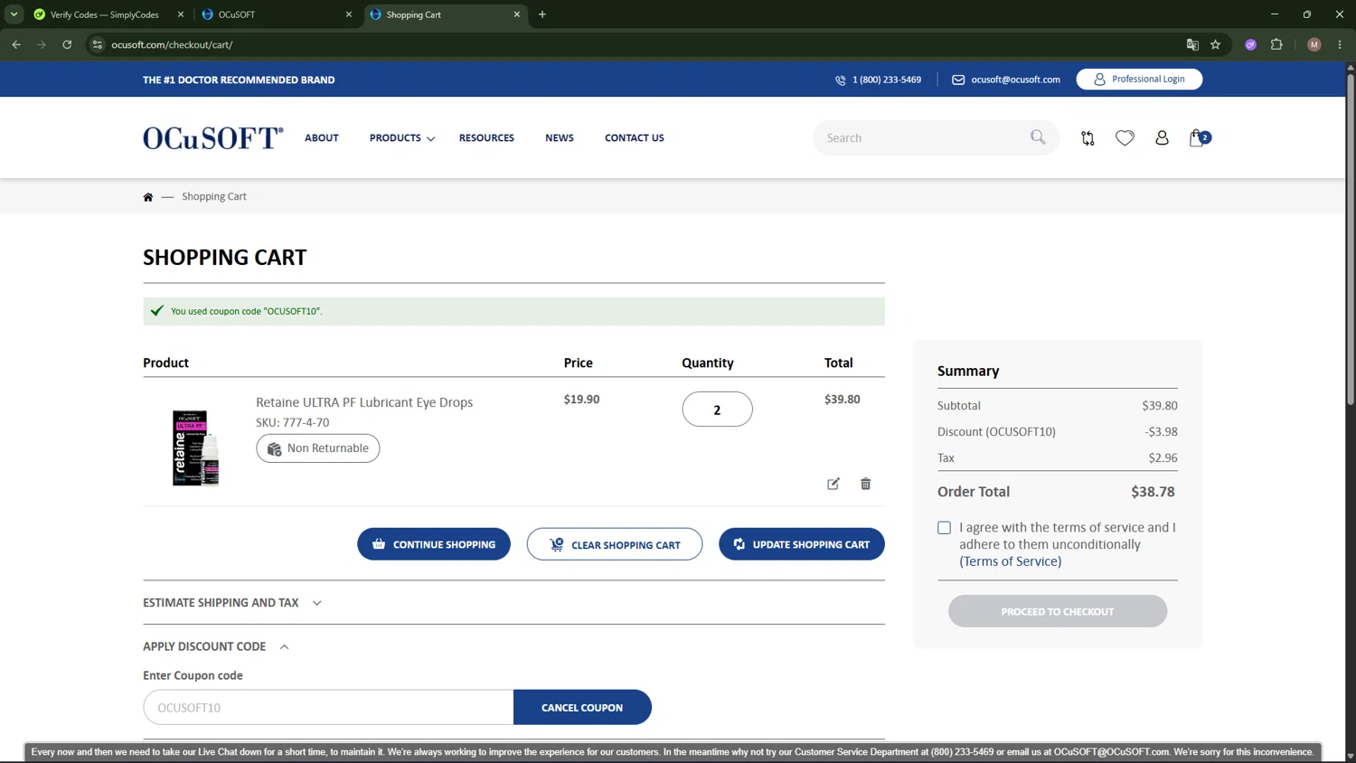Open the translate page icon

[x=1192, y=44]
